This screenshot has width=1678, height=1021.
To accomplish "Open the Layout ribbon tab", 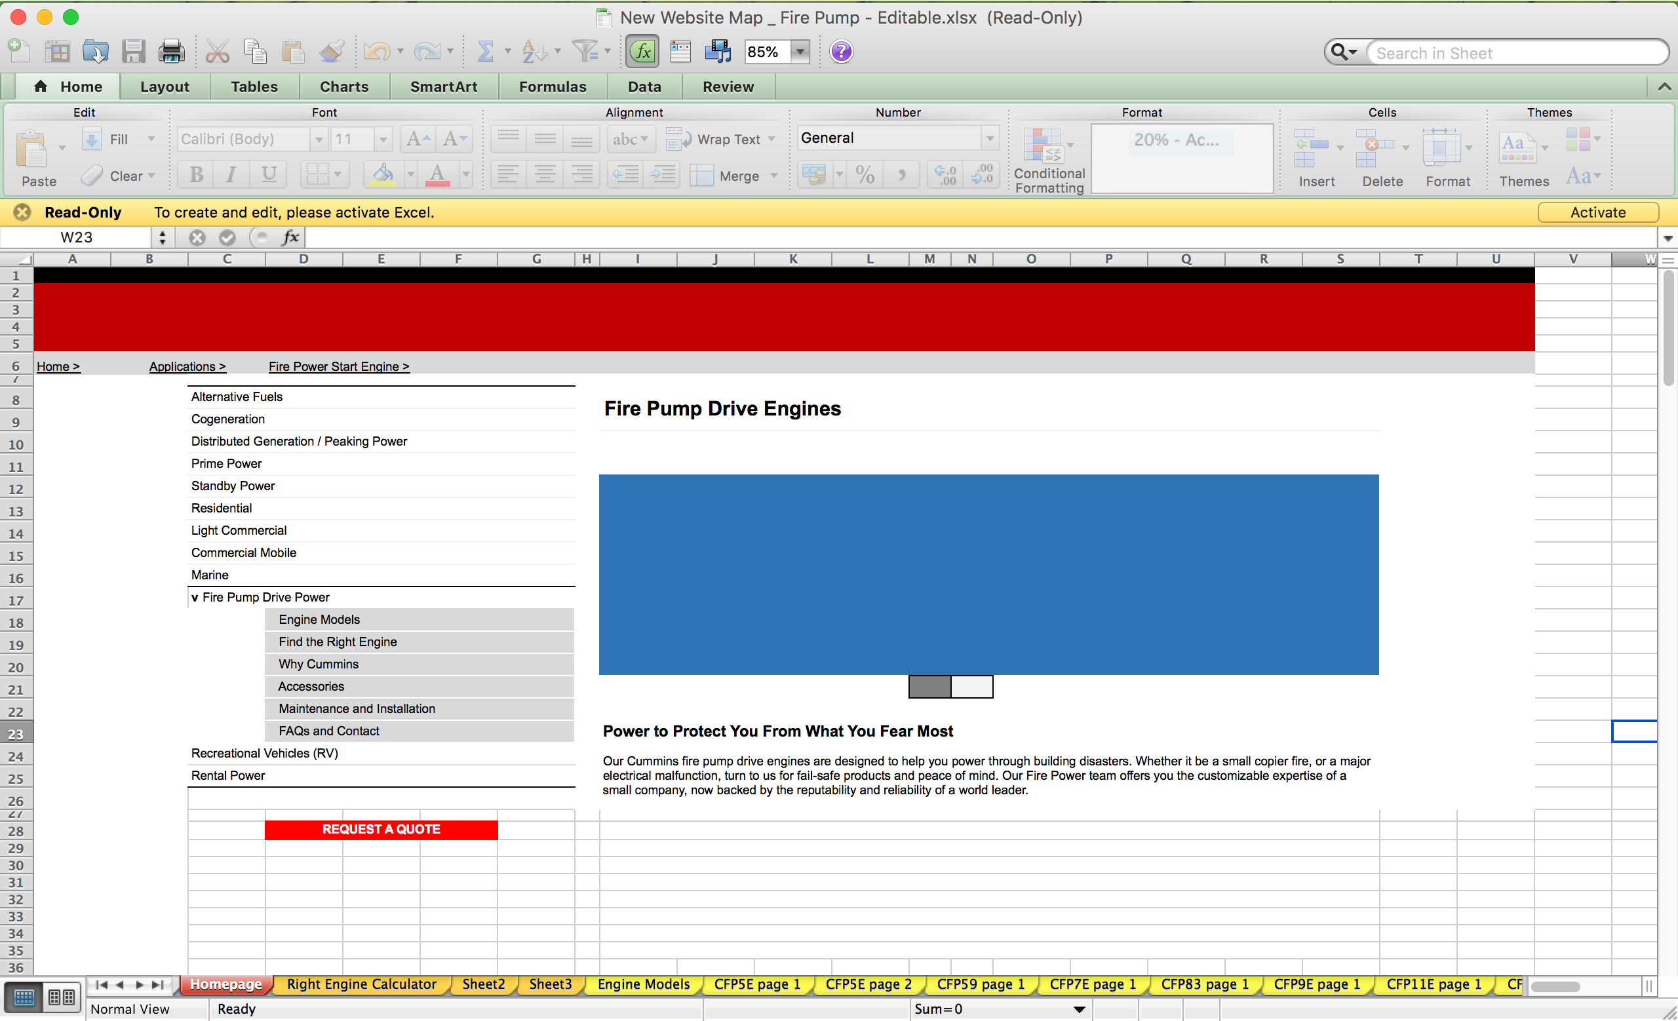I will [165, 87].
